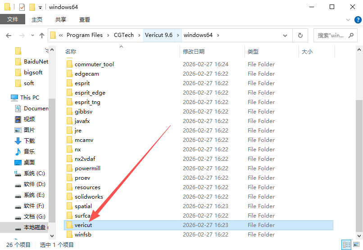Click the Properties checkmark icon in title bar
The image size is (363, 250).
(x=22, y=7)
